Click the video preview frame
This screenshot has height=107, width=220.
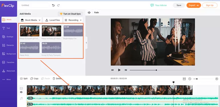pos(153,42)
